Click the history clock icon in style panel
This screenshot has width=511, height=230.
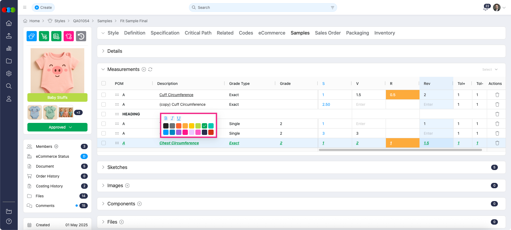click(x=81, y=36)
